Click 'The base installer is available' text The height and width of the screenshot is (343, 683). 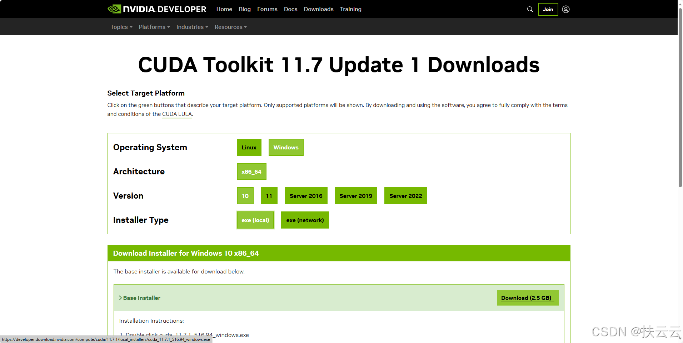click(x=179, y=272)
